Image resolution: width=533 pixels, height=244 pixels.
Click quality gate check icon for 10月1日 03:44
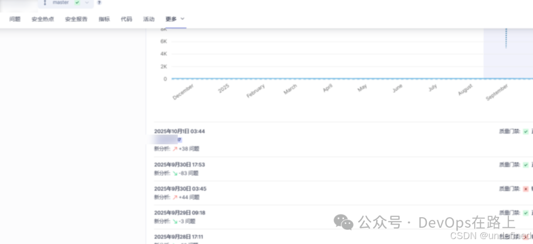click(x=526, y=131)
